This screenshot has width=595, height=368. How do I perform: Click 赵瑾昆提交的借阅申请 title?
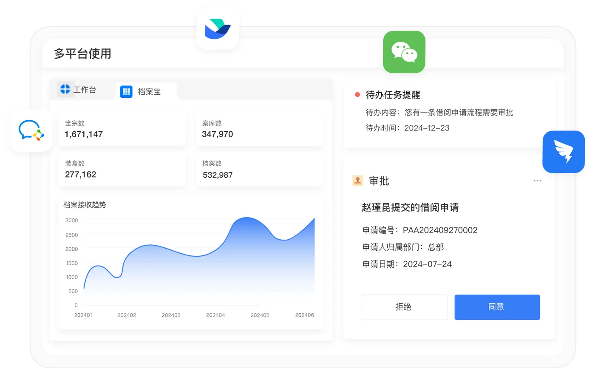pyautogui.click(x=410, y=207)
